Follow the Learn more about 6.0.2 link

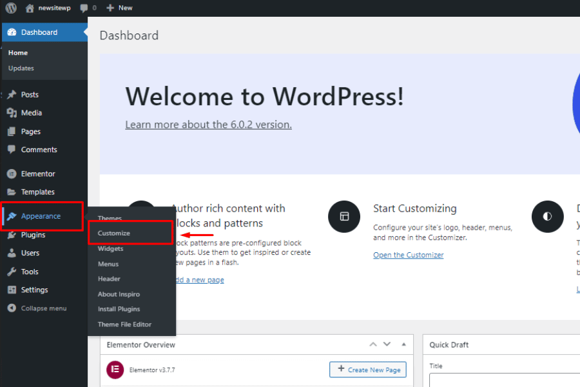tap(208, 124)
